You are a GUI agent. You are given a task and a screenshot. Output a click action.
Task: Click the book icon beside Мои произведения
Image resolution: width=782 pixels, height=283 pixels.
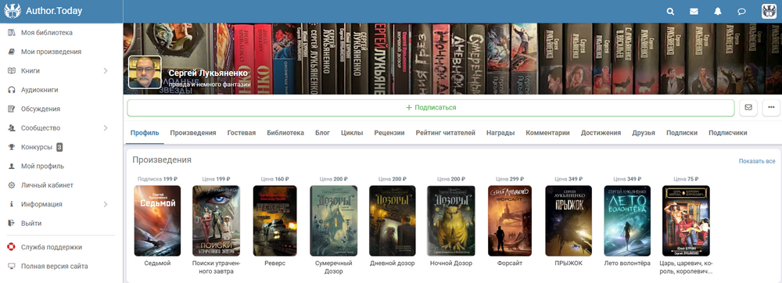click(x=11, y=52)
